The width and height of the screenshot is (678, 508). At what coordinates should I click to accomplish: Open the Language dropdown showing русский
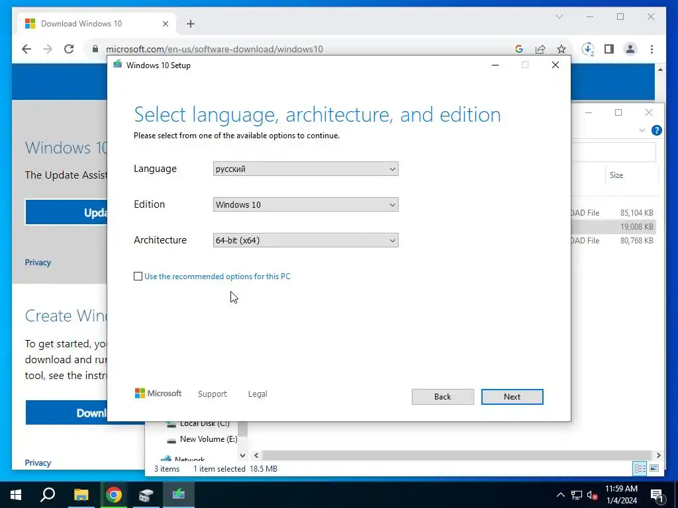[305, 169]
